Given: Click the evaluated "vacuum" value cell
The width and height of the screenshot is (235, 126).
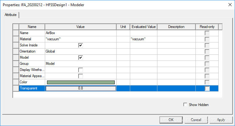Looking at the screenshot, I should coord(143,39).
